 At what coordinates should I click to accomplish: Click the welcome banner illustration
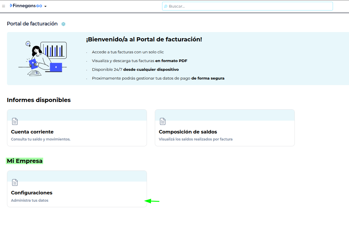click(x=43, y=58)
